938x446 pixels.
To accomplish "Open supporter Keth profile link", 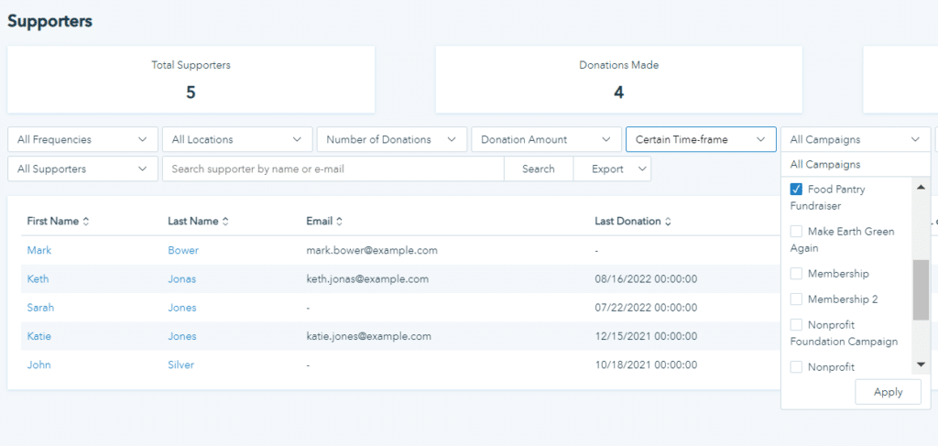I will 38,279.
